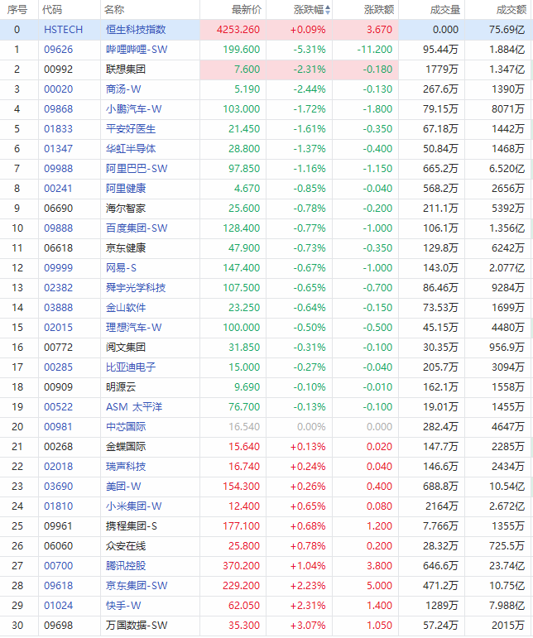This screenshot has width=533, height=638.
Task: Open 腾讯控股 stock
Action: pyautogui.click(x=126, y=566)
